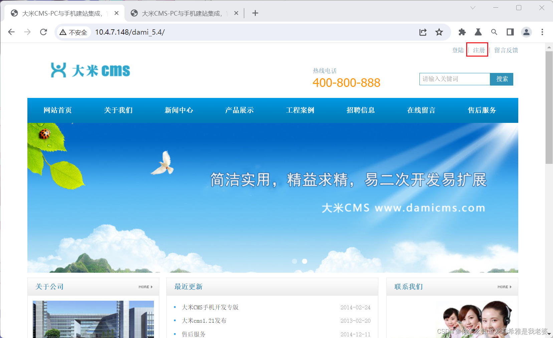Open a new tab with plus button
This screenshot has height=338, width=553.
coord(255,13)
